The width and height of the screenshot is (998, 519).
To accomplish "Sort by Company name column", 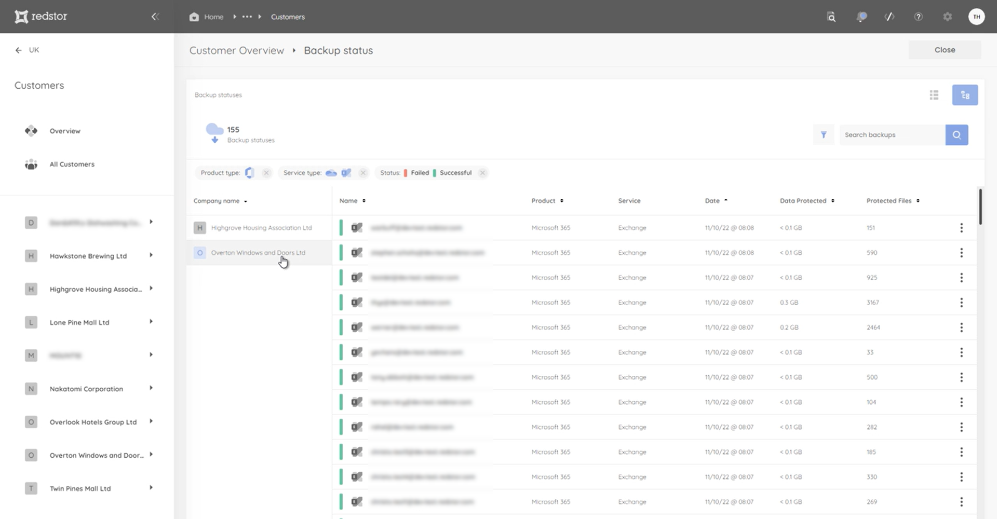I will point(220,201).
